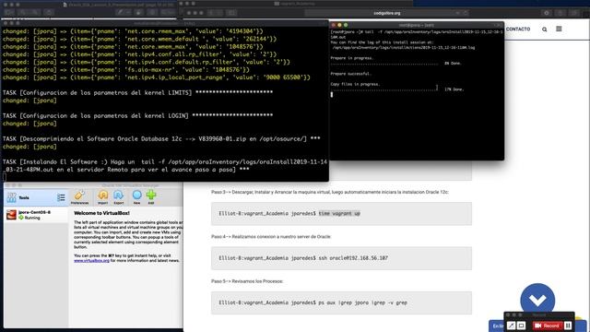Click the 'TASK [Instalando El Software' line in terminal
The image size is (590, 332).
pos(165,166)
